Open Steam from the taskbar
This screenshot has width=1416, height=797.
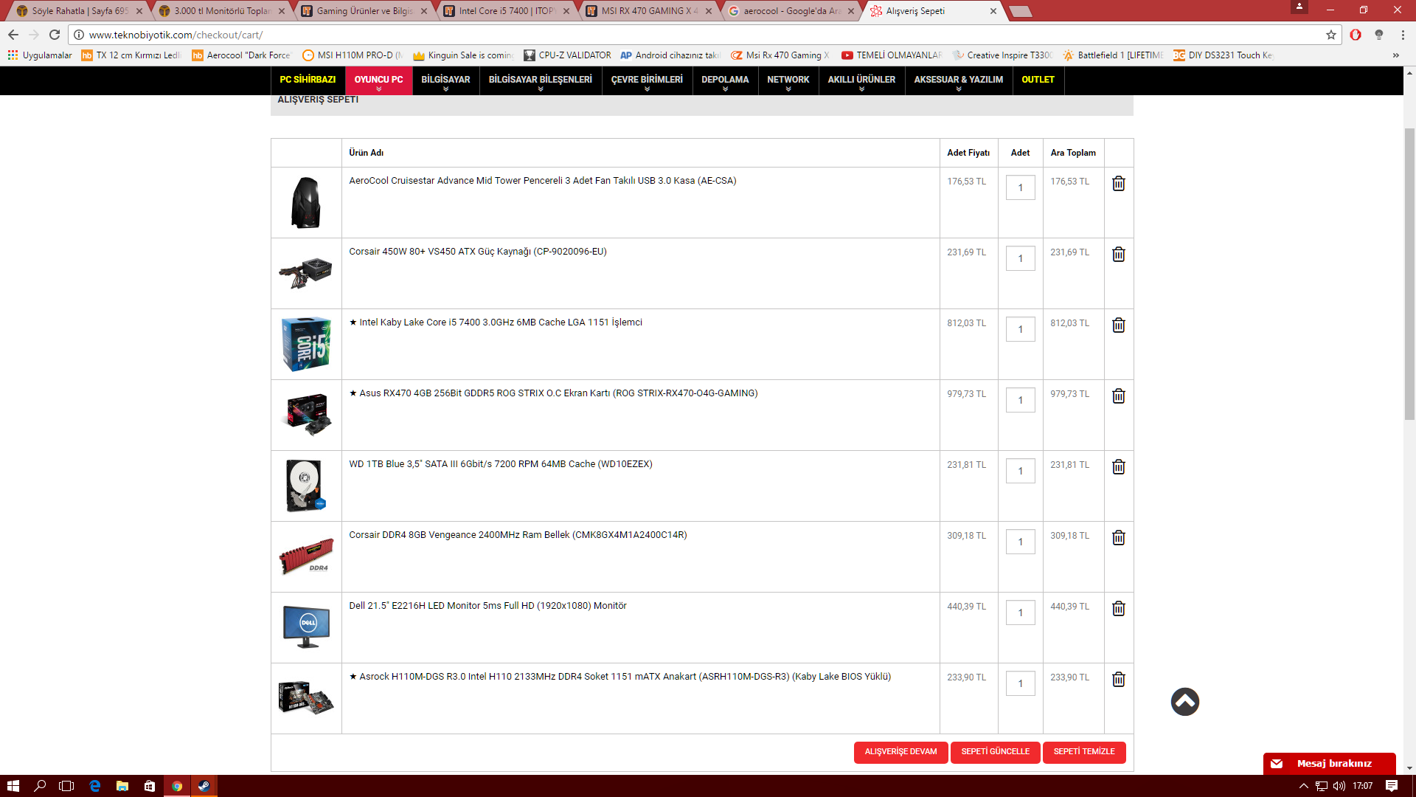(x=204, y=786)
